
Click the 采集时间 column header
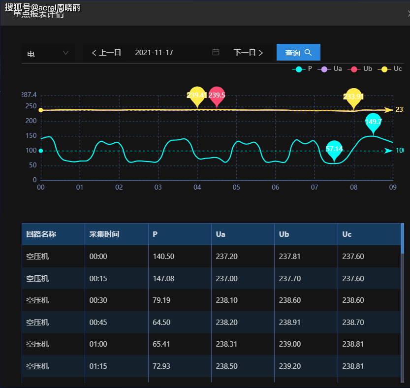(x=104, y=234)
